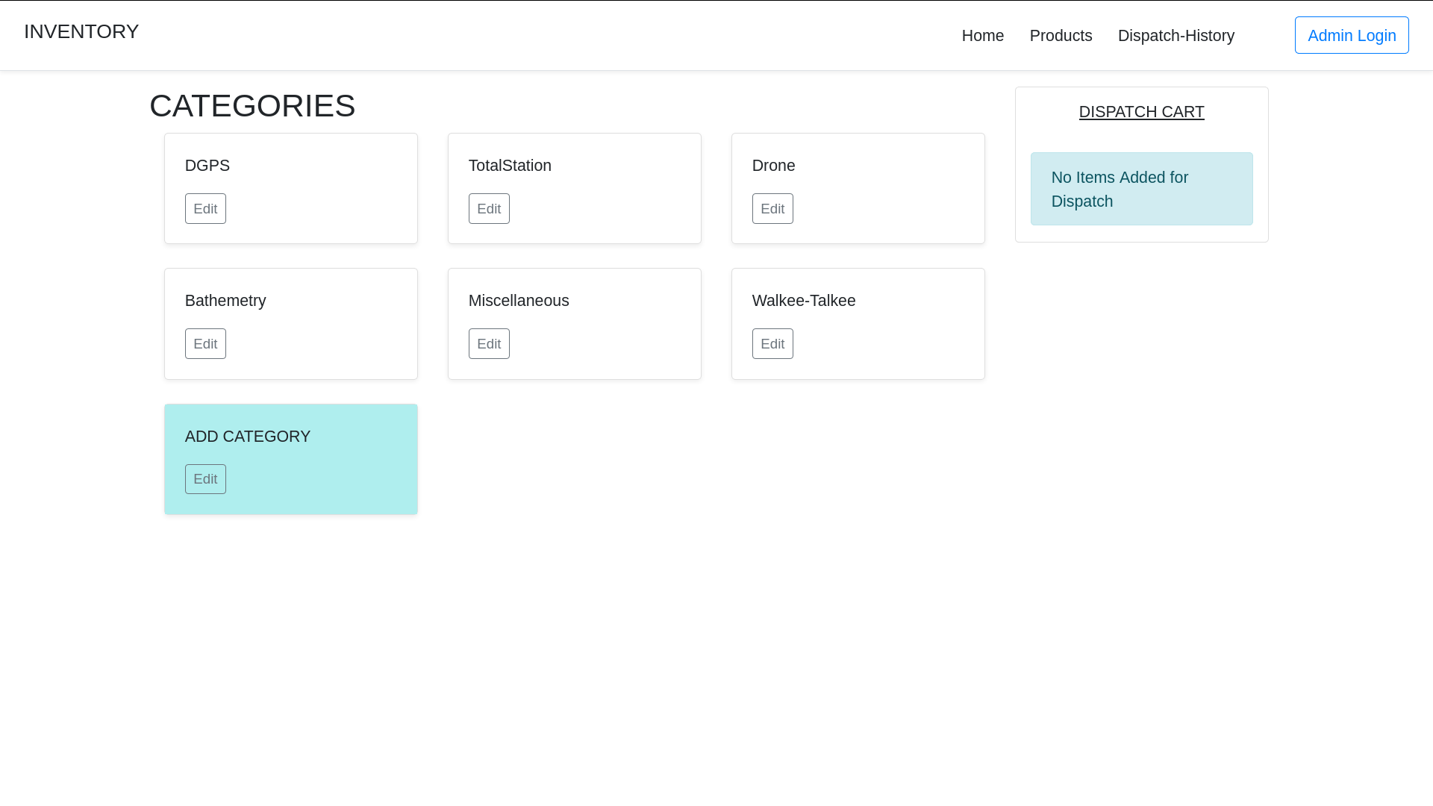Screen dimensions: 1433x806
Task: Select the ADD CATEGORY card title
Action: pyautogui.click(x=248, y=437)
